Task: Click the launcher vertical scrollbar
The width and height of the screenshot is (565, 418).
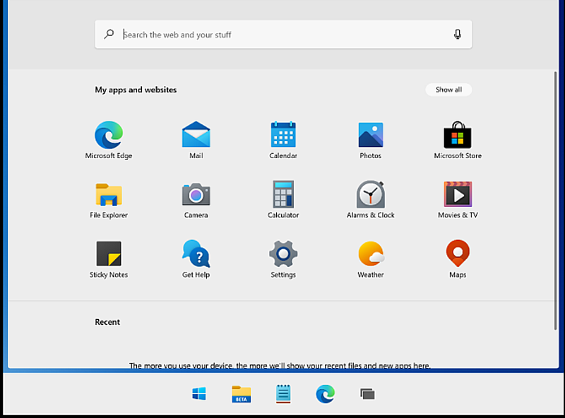Action: (555, 200)
